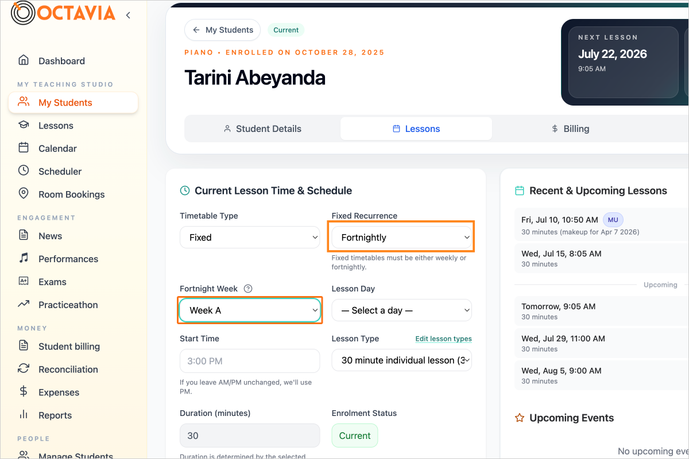689x459 pixels.
Task: Click the Expenses dollar icon
Action: (24, 392)
